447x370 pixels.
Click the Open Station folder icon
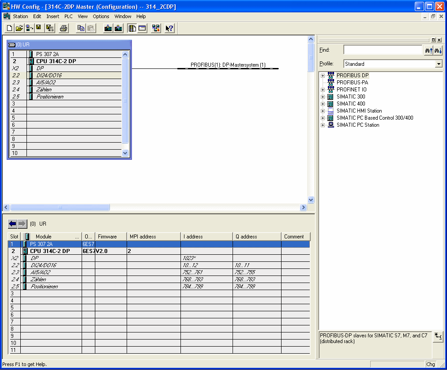19,28
